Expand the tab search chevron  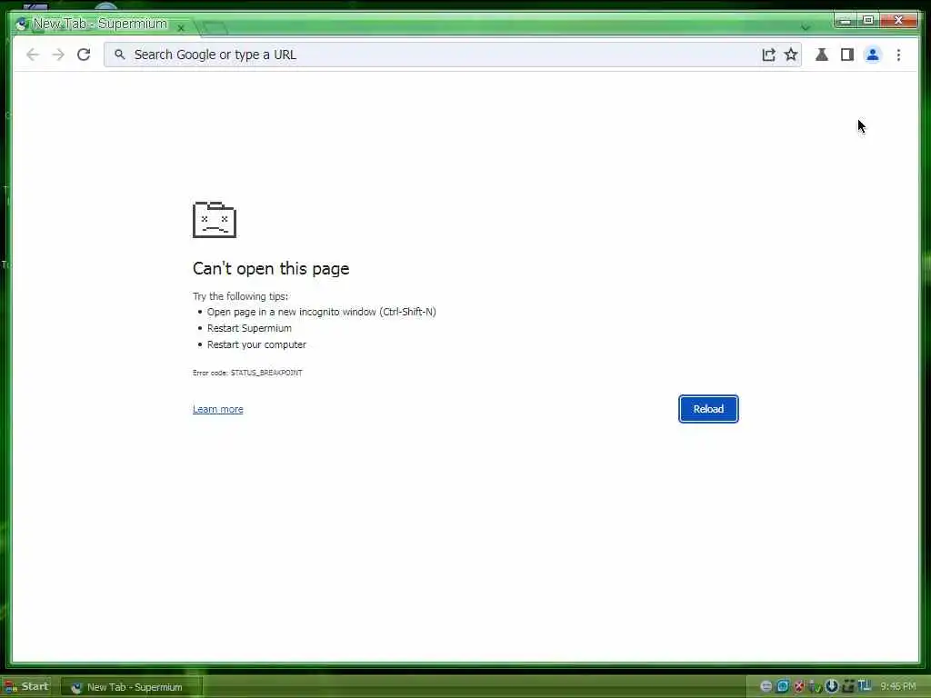click(x=806, y=27)
